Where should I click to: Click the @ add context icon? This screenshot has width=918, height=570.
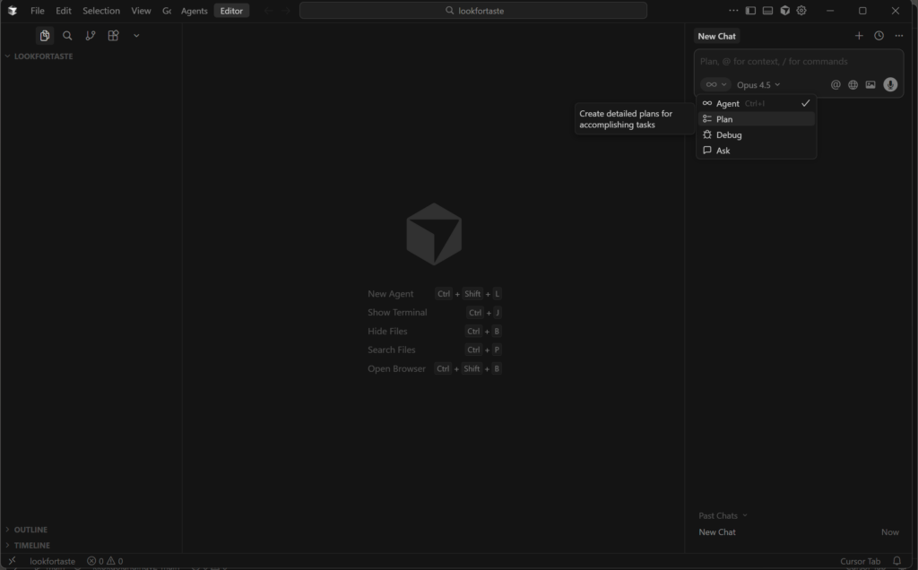pos(836,85)
